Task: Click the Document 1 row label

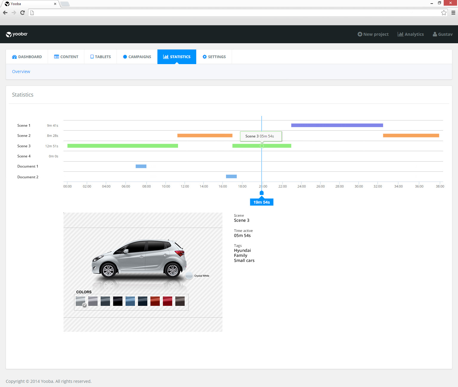Action: click(x=28, y=166)
